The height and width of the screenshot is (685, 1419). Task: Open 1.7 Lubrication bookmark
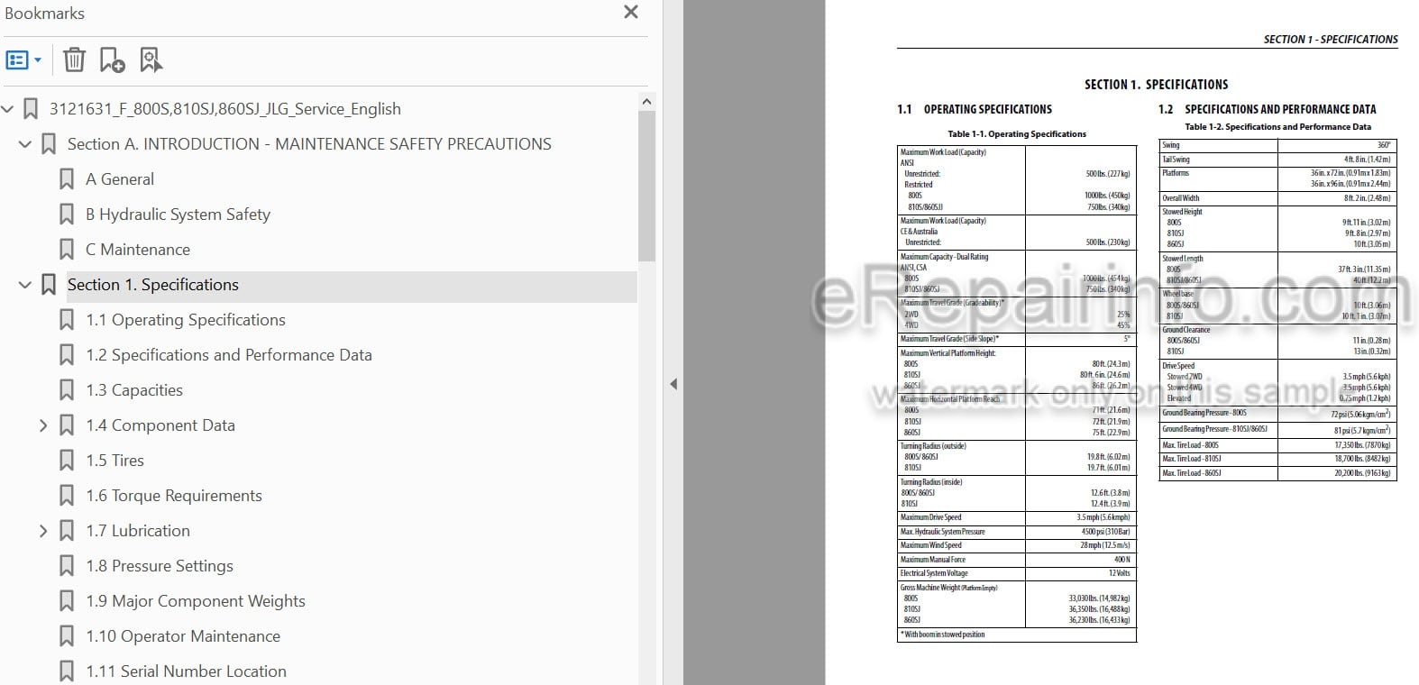pos(138,531)
